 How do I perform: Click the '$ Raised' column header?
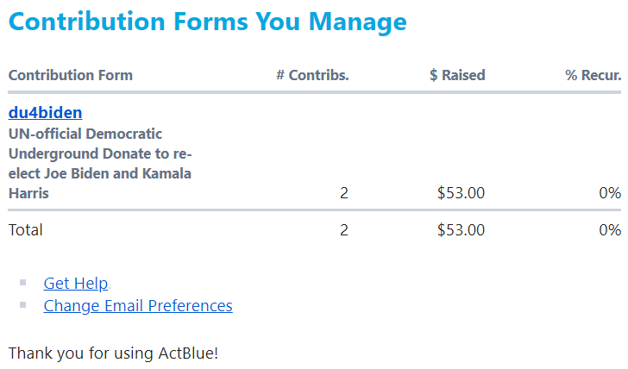coord(457,75)
